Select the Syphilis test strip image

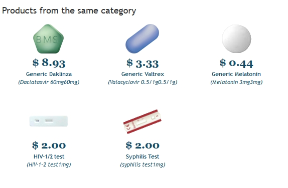tap(142, 121)
